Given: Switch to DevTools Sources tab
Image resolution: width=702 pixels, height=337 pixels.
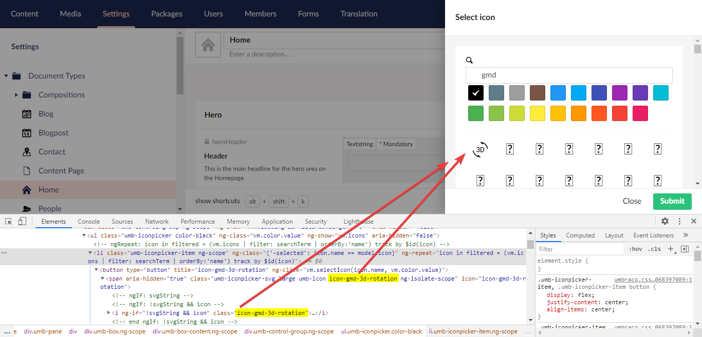Looking at the screenshot, I should point(122,222).
